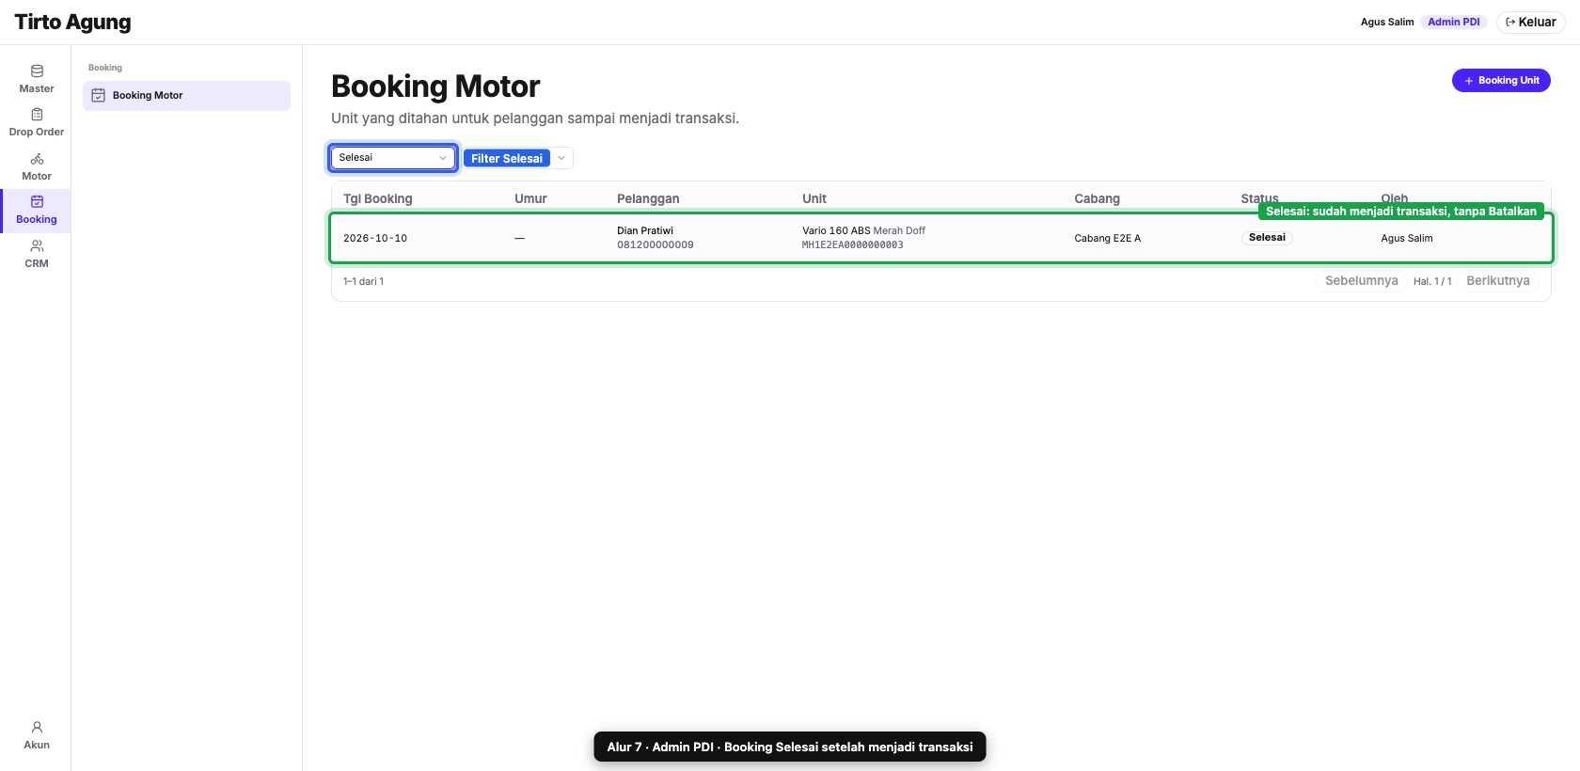Image resolution: width=1580 pixels, height=771 pixels.
Task: Click the Hal. 1 / 1 page indicator
Action: (1432, 281)
